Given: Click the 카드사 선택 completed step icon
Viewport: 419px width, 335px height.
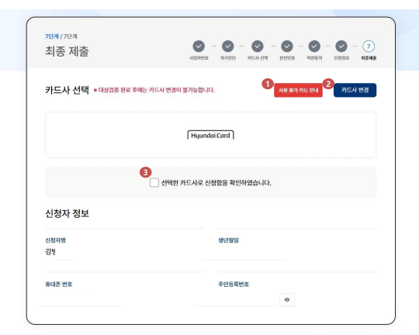Looking at the screenshot, I should pyautogui.click(x=258, y=47).
